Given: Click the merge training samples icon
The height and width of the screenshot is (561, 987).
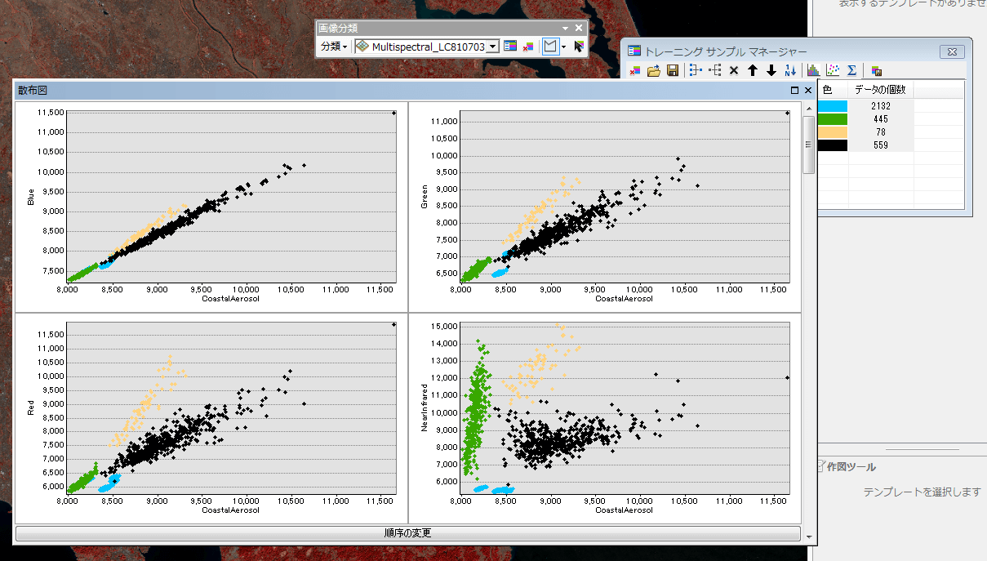Looking at the screenshot, I should point(696,71).
